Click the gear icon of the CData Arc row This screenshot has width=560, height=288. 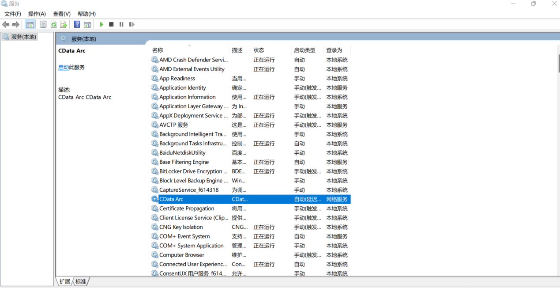(154, 199)
